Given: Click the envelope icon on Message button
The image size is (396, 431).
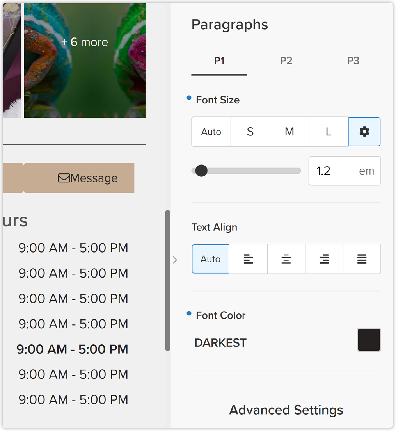Looking at the screenshot, I should 64,178.
